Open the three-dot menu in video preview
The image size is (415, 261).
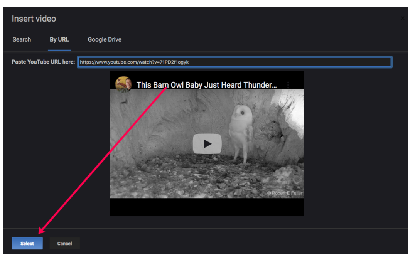click(288, 85)
